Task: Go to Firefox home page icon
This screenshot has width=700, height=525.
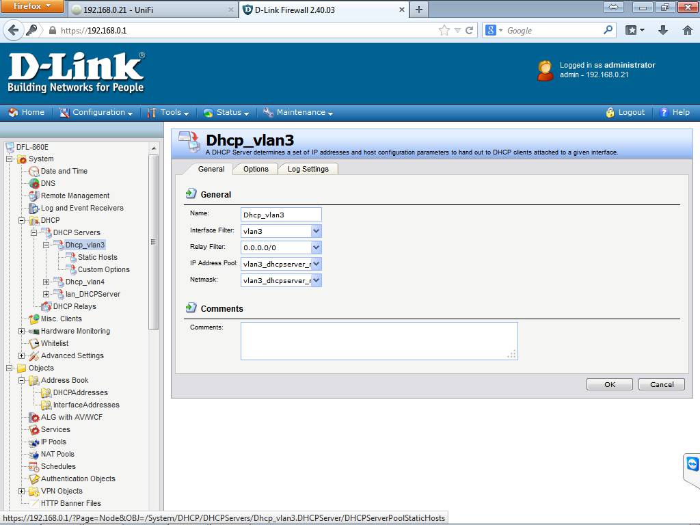Action: 688,30
